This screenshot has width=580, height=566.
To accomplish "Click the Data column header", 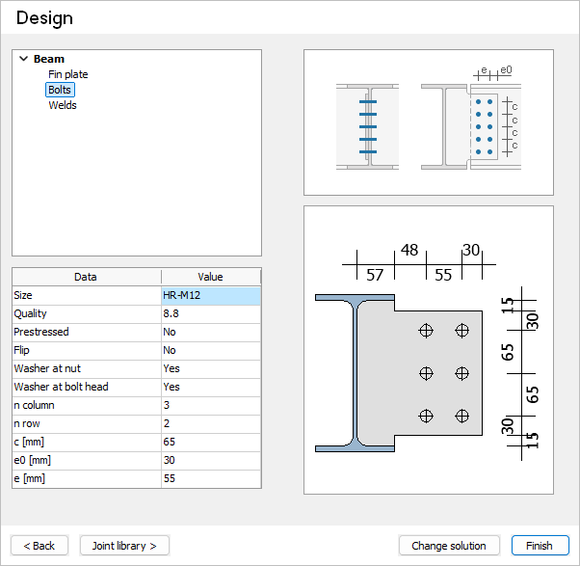I will point(87,277).
